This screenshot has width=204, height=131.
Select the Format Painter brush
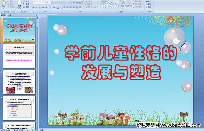tap(8, 7)
